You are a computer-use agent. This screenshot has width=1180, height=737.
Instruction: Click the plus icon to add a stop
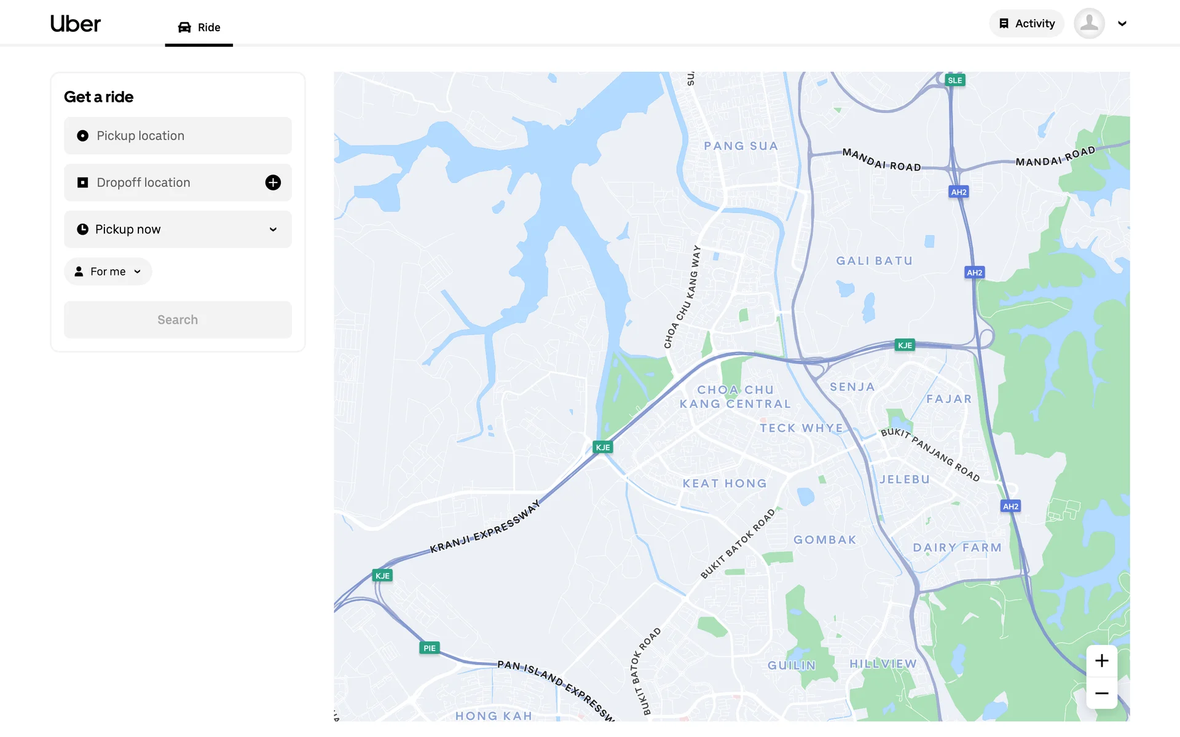[x=273, y=182]
